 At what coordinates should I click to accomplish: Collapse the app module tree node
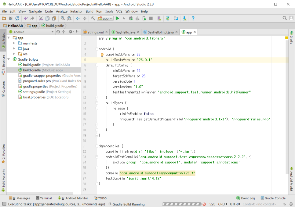point(9,38)
